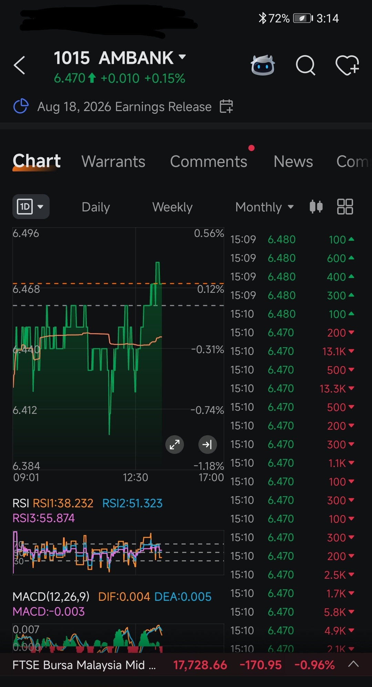Viewport: 372px width, 687px height.
Task: Add earnings release to calendar icon
Action: [x=226, y=106]
